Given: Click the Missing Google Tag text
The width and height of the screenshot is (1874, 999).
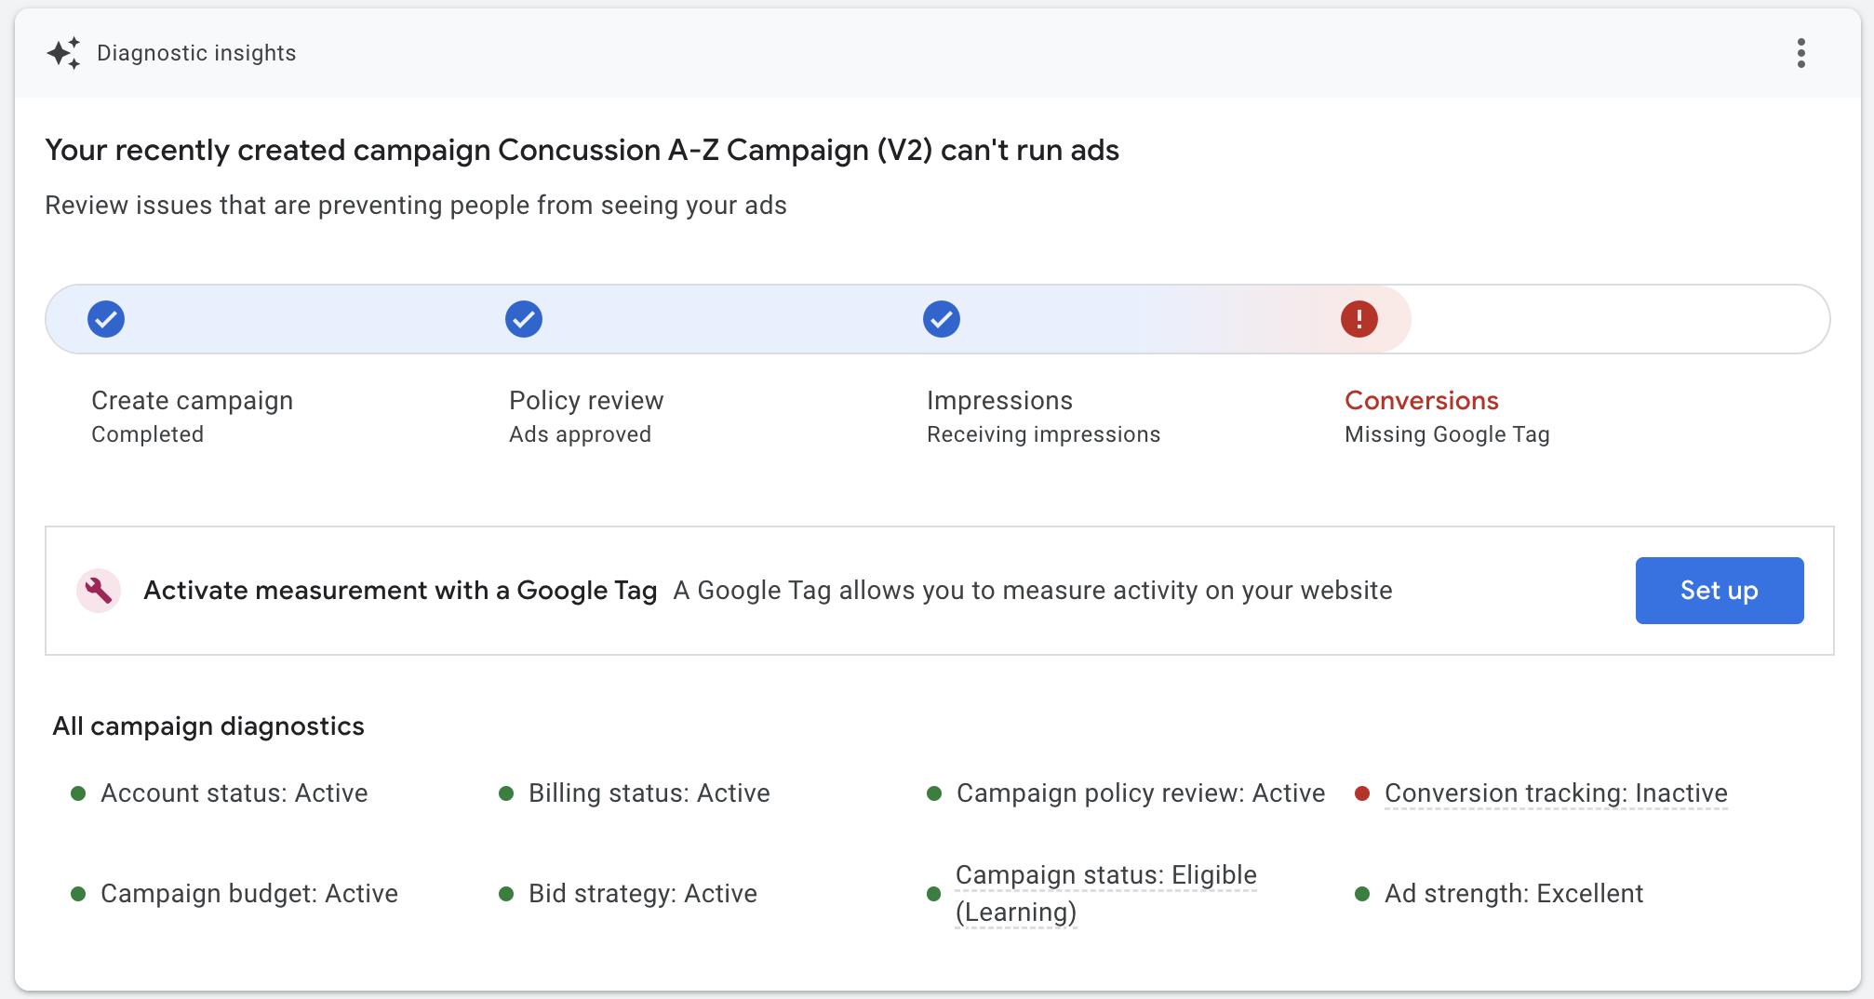Looking at the screenshot, I should tap(1447, 434).
